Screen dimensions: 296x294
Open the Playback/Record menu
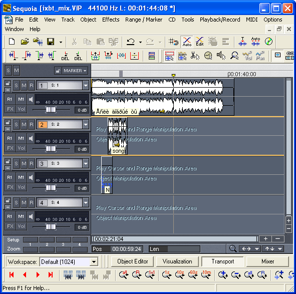[x=220, y=20]
